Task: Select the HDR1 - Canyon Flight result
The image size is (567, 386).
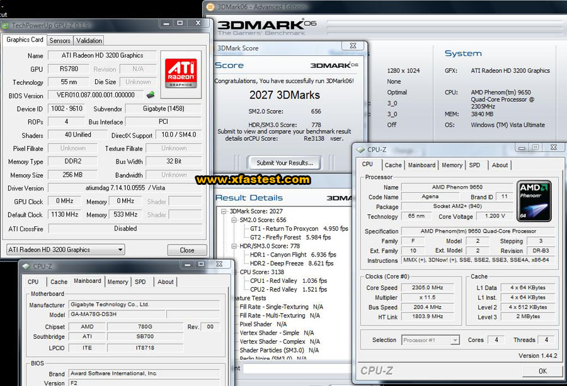Action: (x=293, y=255)
